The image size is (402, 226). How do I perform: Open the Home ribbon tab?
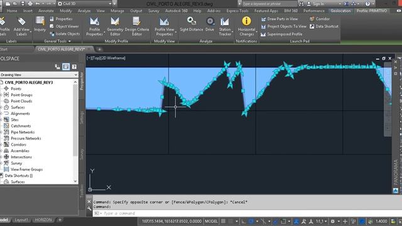click(x=12, y=11)
